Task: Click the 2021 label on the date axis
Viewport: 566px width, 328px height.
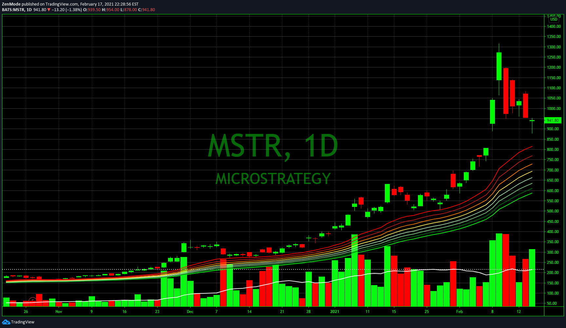Action: [335, 312]
